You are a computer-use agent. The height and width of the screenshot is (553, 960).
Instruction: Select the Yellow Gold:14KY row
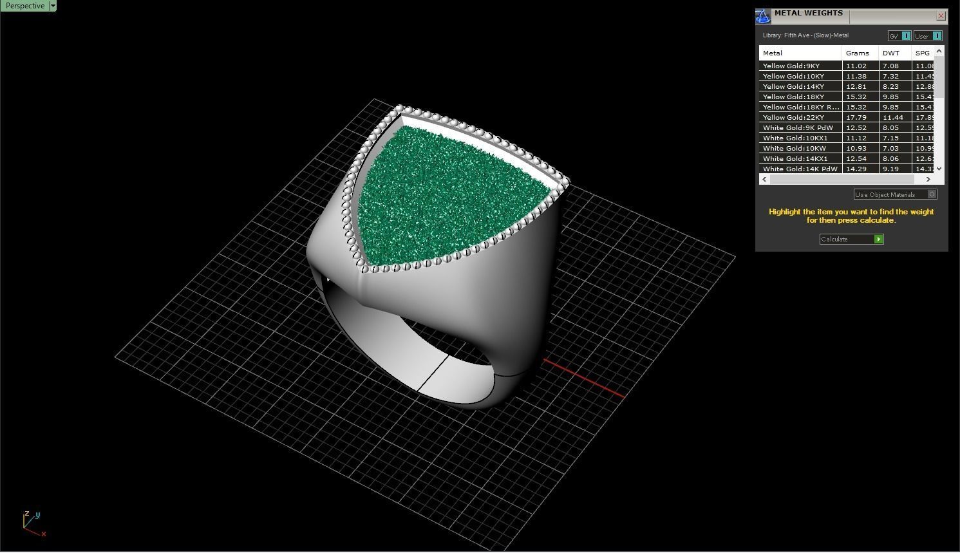pyautogui.click(x=847, y=86)
